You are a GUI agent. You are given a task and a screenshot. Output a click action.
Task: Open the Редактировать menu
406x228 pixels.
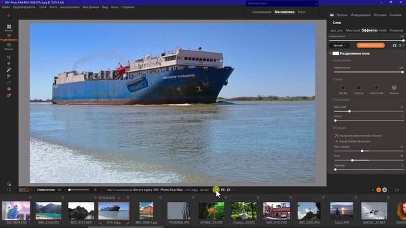24,7
